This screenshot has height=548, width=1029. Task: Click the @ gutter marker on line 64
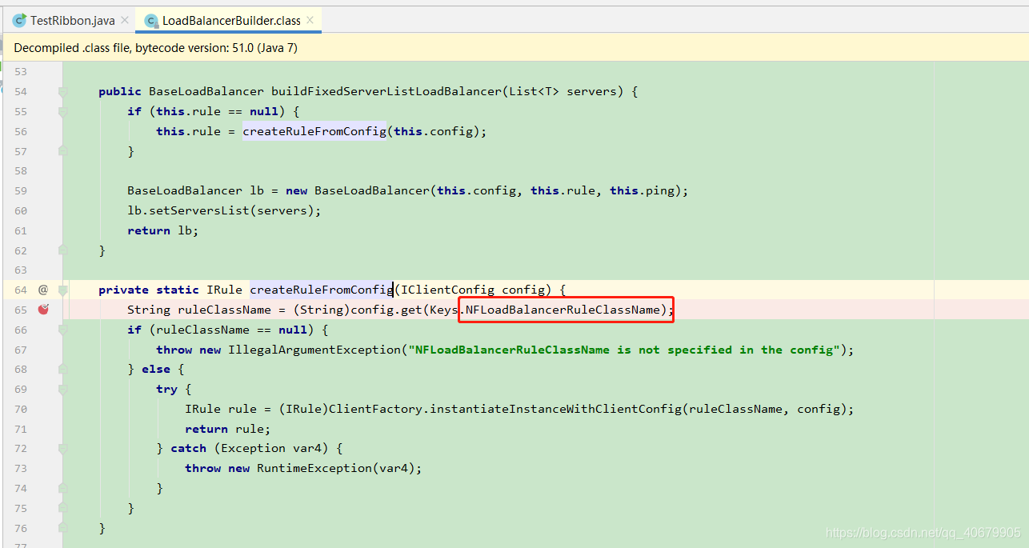[43, 290]
